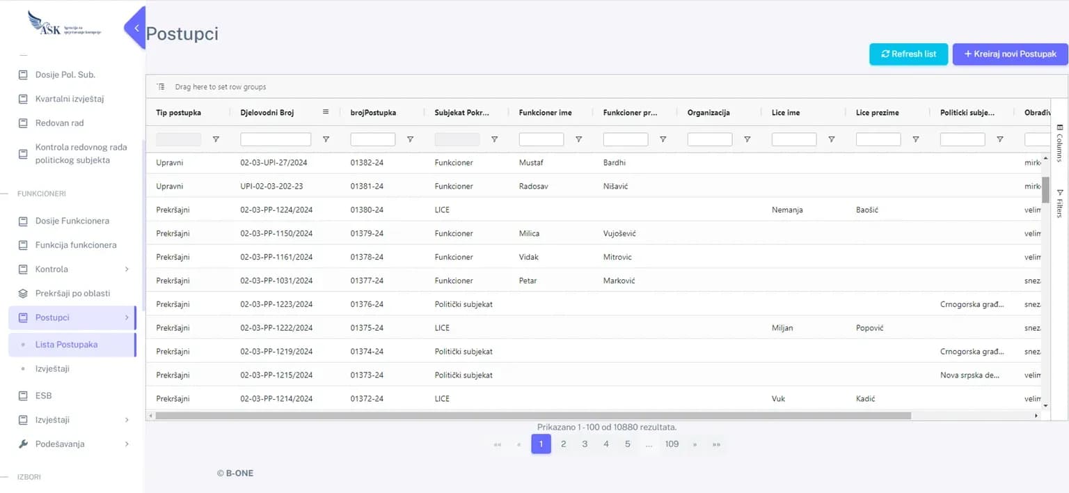Open filter icon for Funkcioner prezime column
The width and height of the screenshot is (1069, 493).
point(663,139)
